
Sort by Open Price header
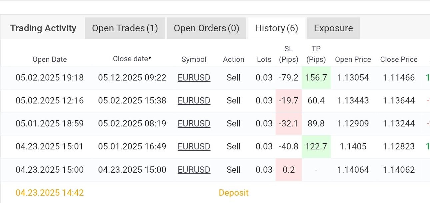click(353, 60)
